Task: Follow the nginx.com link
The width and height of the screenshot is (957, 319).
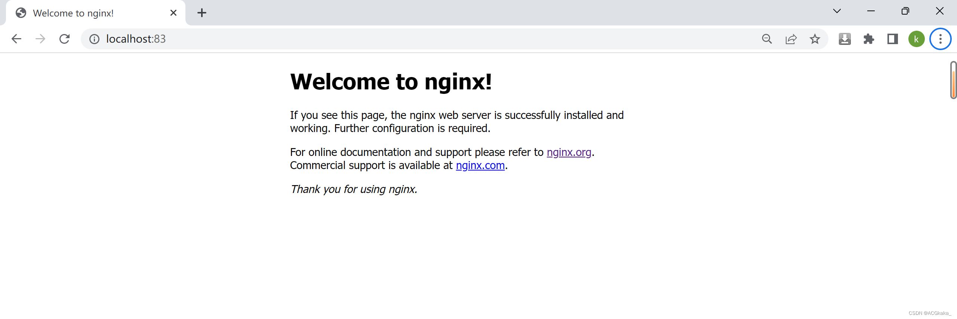Action: pos(480,165)
